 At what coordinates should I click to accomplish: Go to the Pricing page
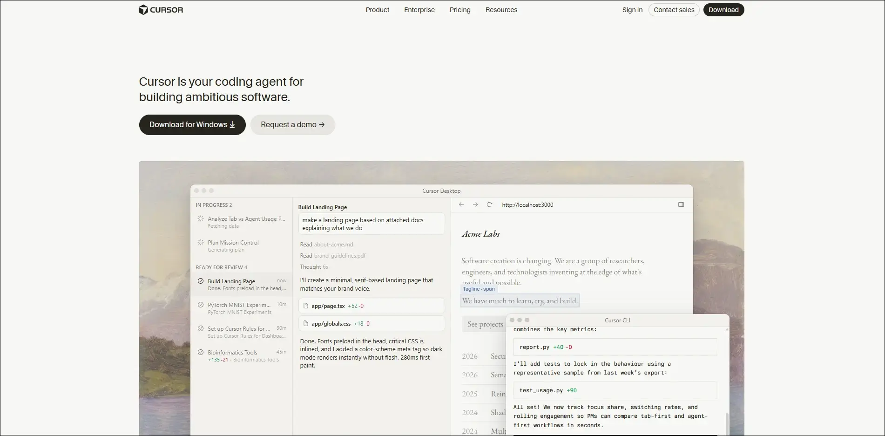coord(460,10)
